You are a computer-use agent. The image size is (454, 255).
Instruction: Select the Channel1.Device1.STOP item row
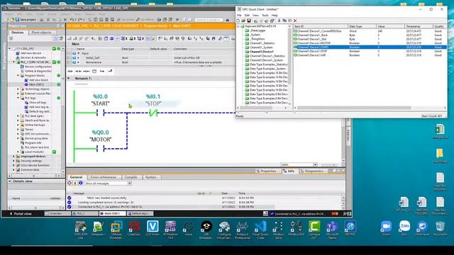pos(370,51)
